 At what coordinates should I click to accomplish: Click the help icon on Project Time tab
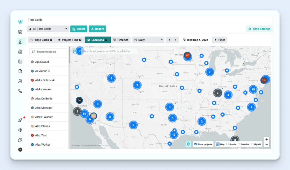click(80, 40)
